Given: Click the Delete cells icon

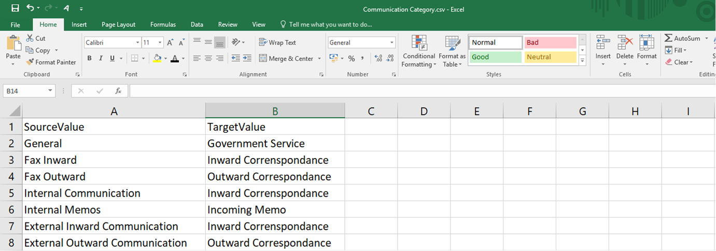Looking at the screenshot, I should [x=625, y=43].
